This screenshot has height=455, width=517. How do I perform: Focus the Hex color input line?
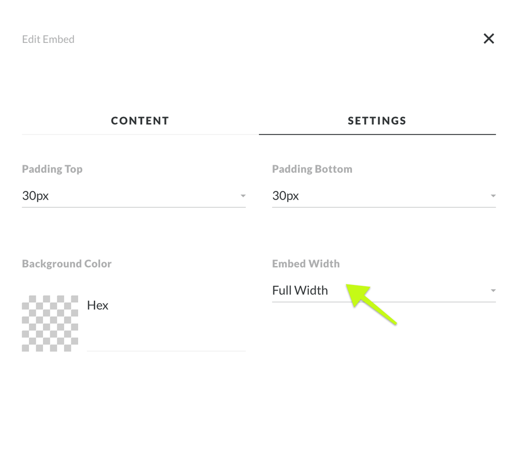click(x=166, y=341)
